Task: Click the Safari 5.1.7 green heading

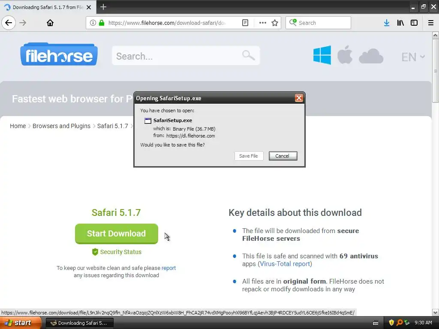Action: point(116,212)
